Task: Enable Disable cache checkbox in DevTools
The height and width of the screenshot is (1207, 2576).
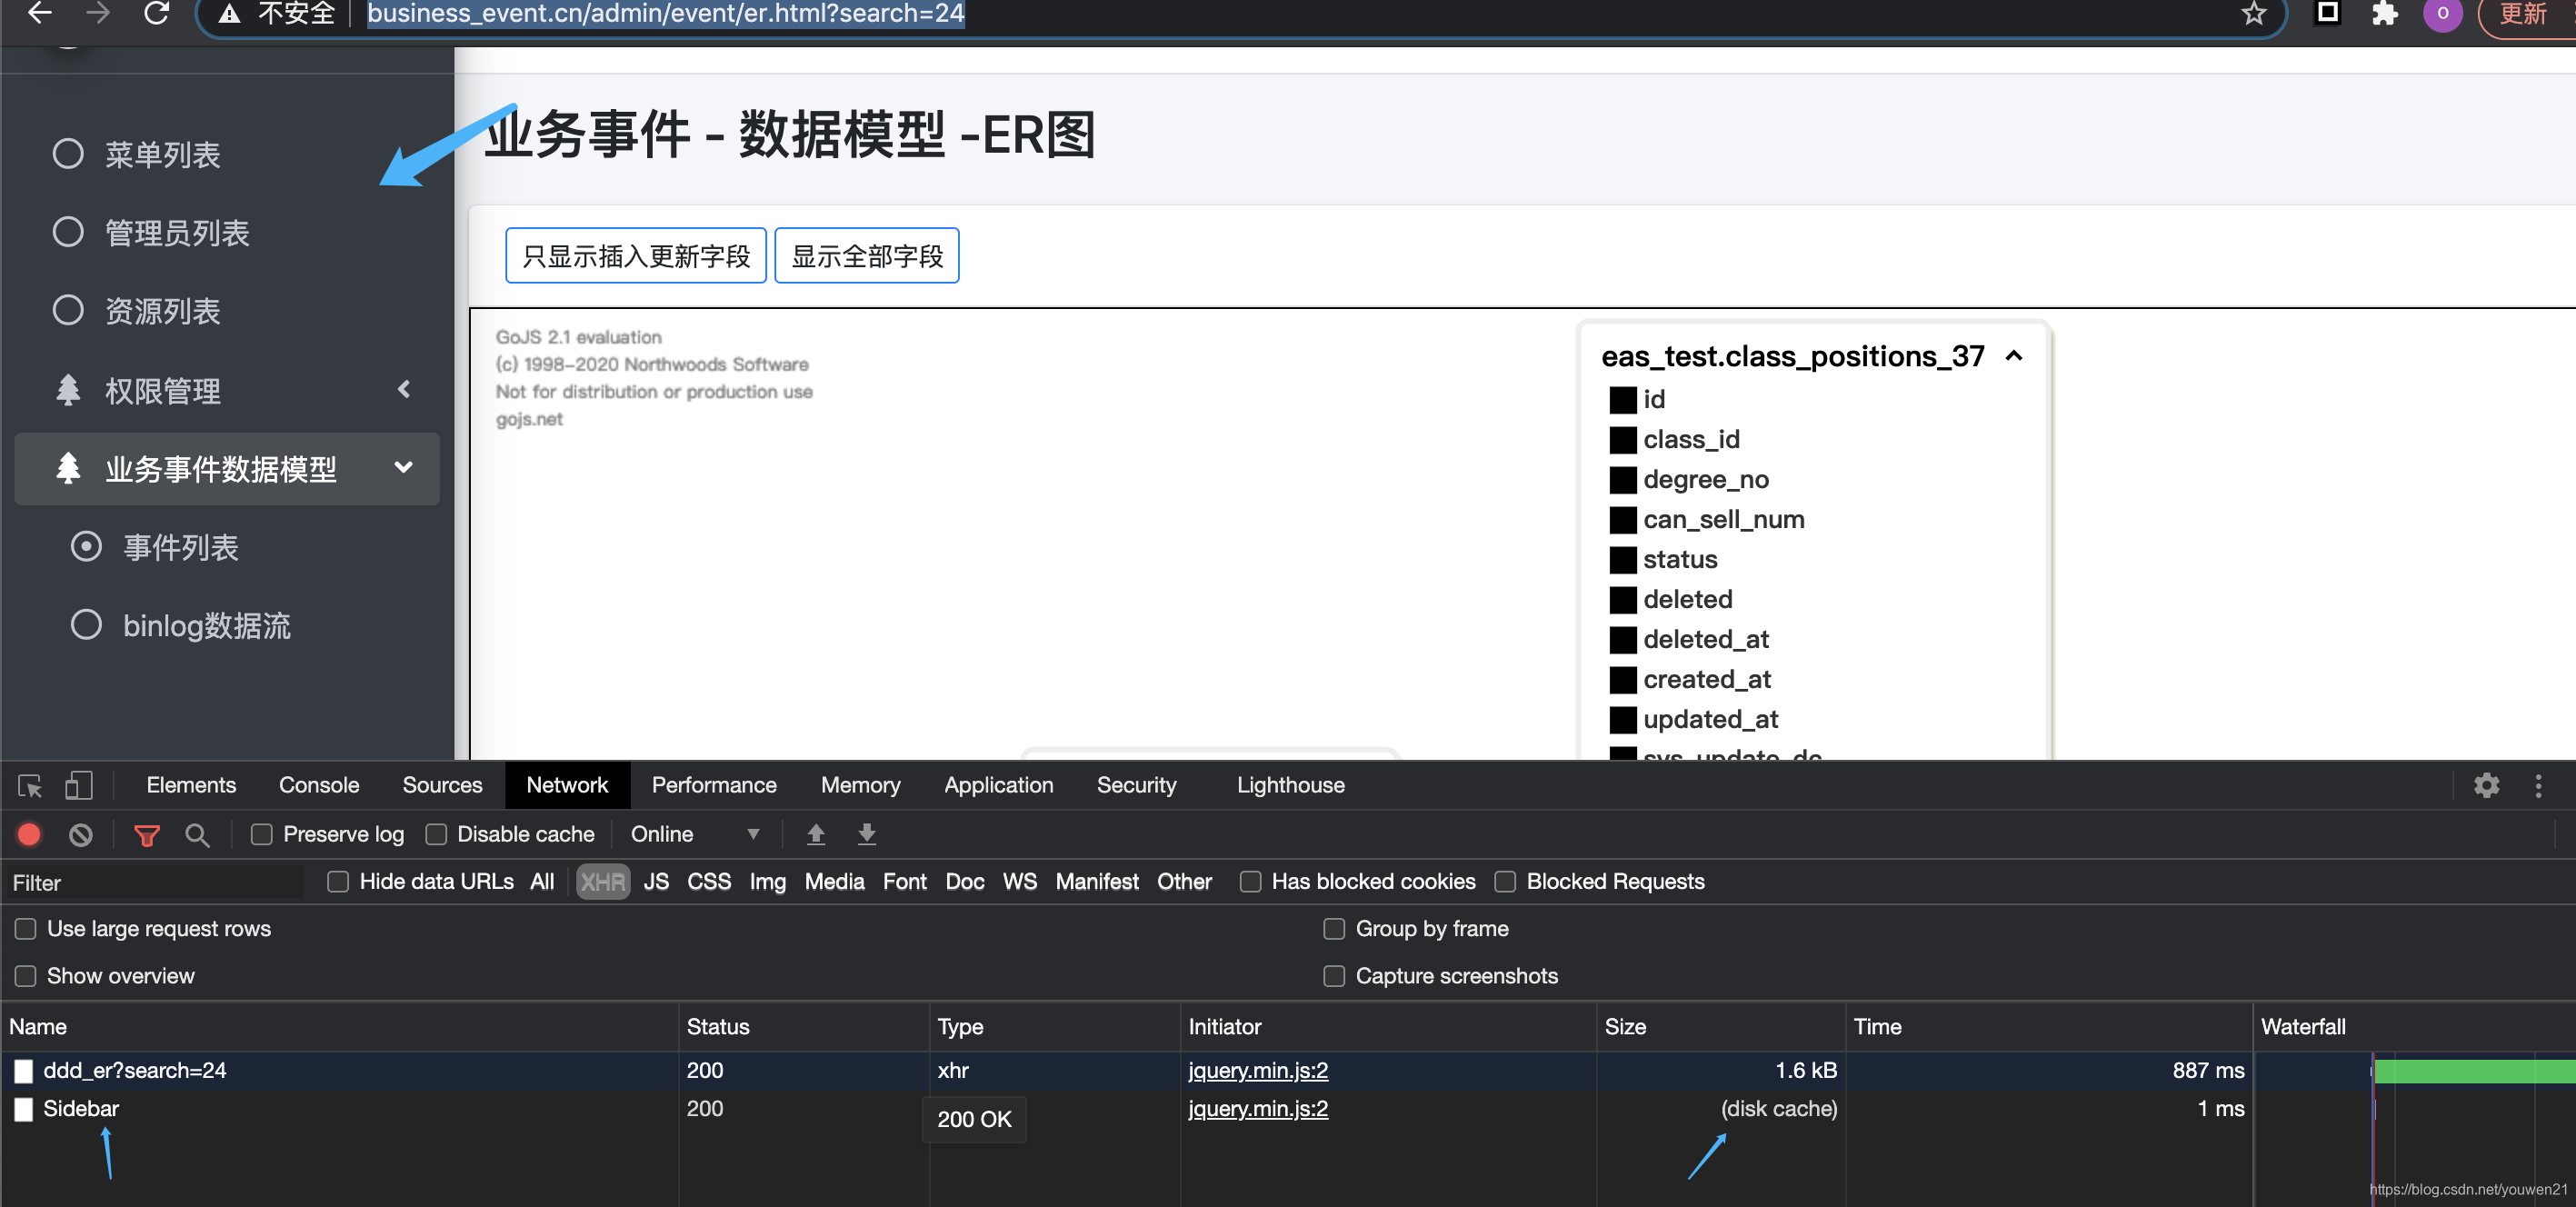Action: [434, 834]
